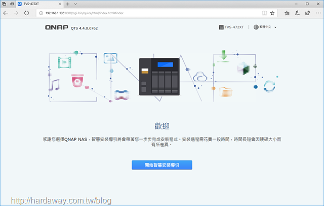Expand the tab preview chevron
The height and width of the screenshot is (206, 324).
pyautogui.click(x=75, y=4)
